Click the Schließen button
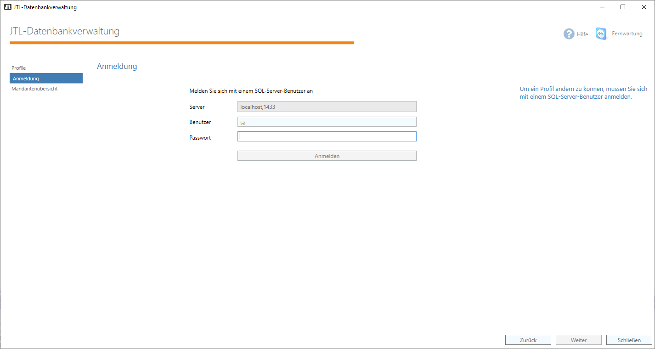Image resolution: width=655 pixels, height=349 pixels. (x=629, y=340)
